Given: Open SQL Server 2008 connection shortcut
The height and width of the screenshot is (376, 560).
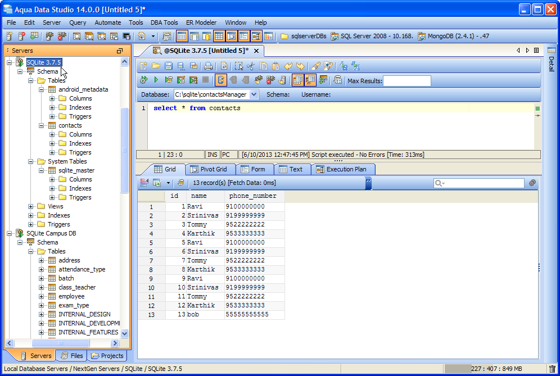Looking at the screenshot, I should (372, 36).
